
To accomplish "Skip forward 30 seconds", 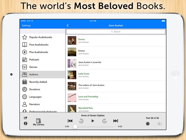I will (x=104, y=121).
